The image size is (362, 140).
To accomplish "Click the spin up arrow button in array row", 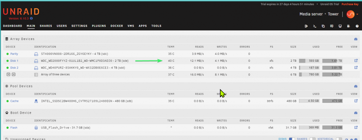I will pyautogui.click(x=13, y=75).
